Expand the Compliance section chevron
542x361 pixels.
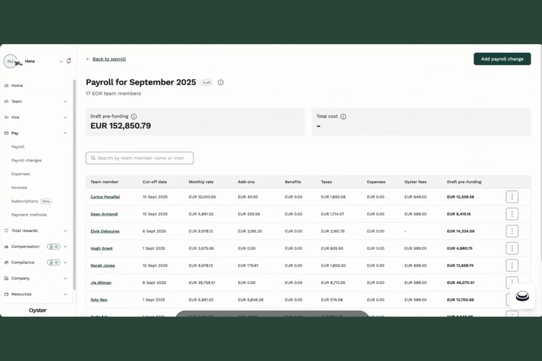65,263
